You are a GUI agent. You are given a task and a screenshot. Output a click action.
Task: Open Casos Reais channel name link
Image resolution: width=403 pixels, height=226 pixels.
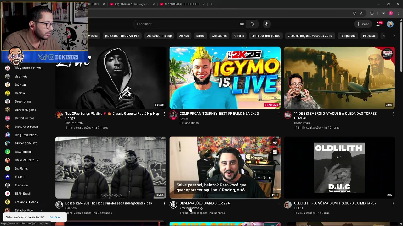[302, 123]
